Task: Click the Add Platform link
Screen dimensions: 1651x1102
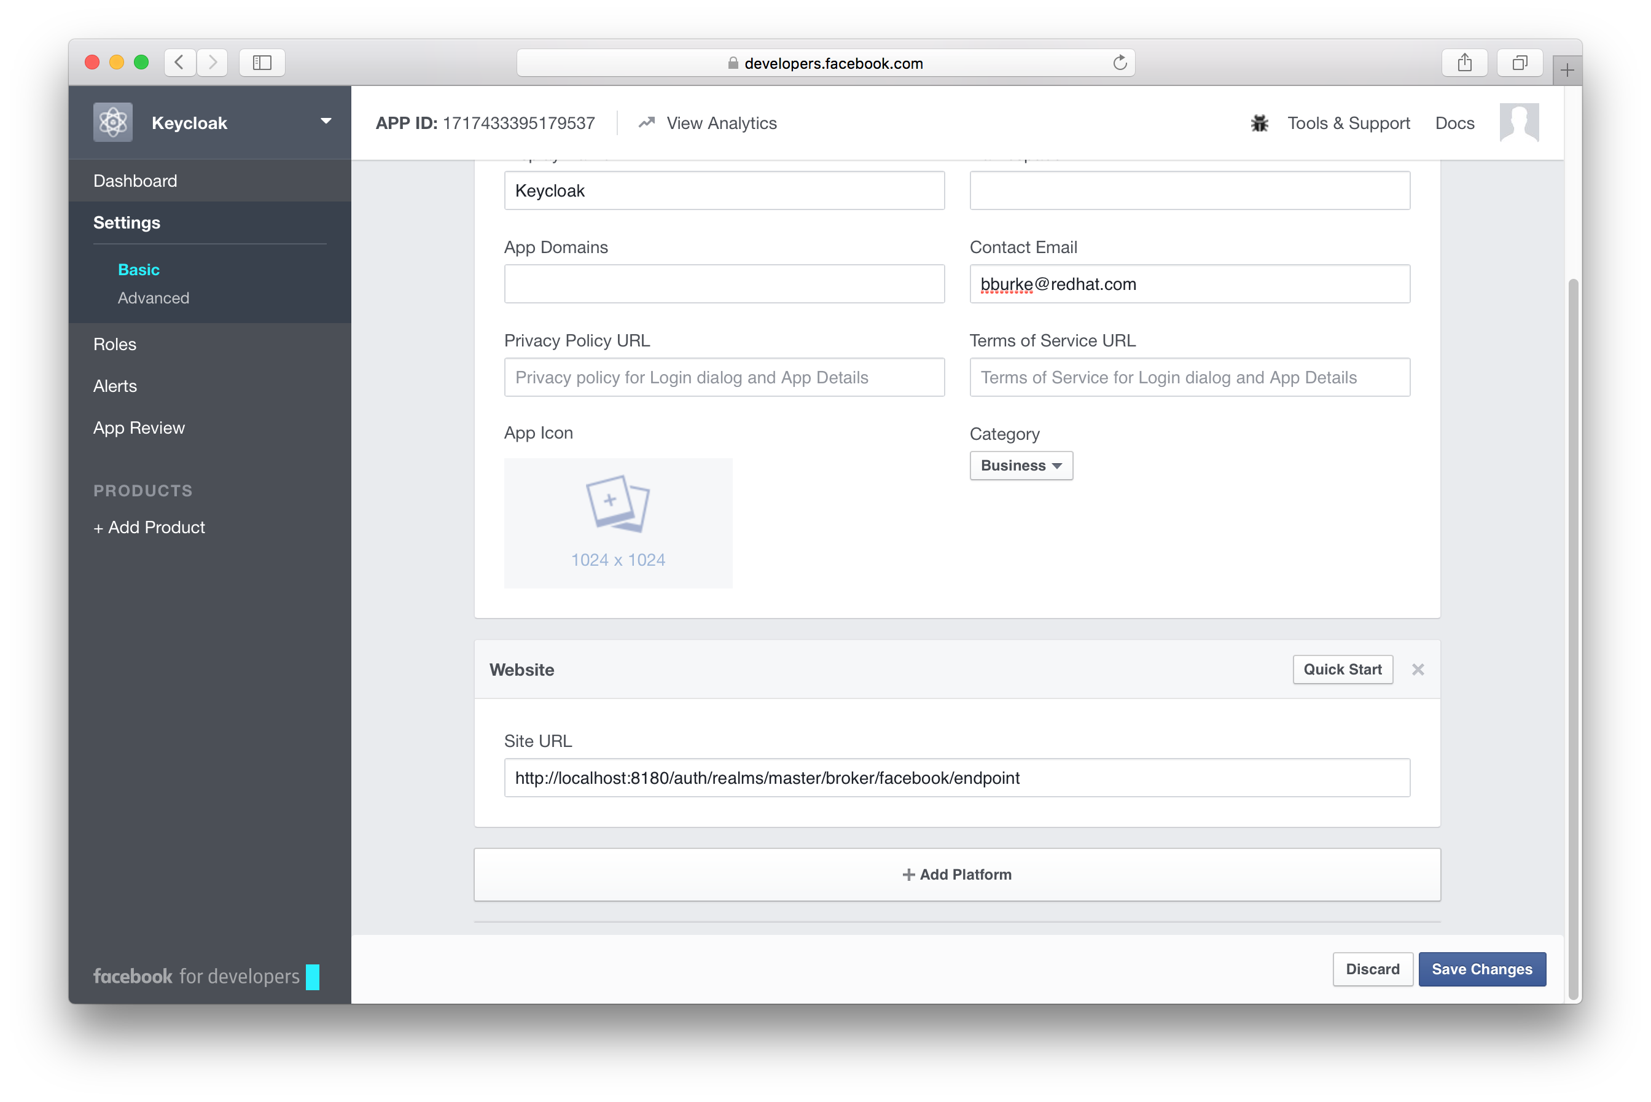Action: click(958, 873)
